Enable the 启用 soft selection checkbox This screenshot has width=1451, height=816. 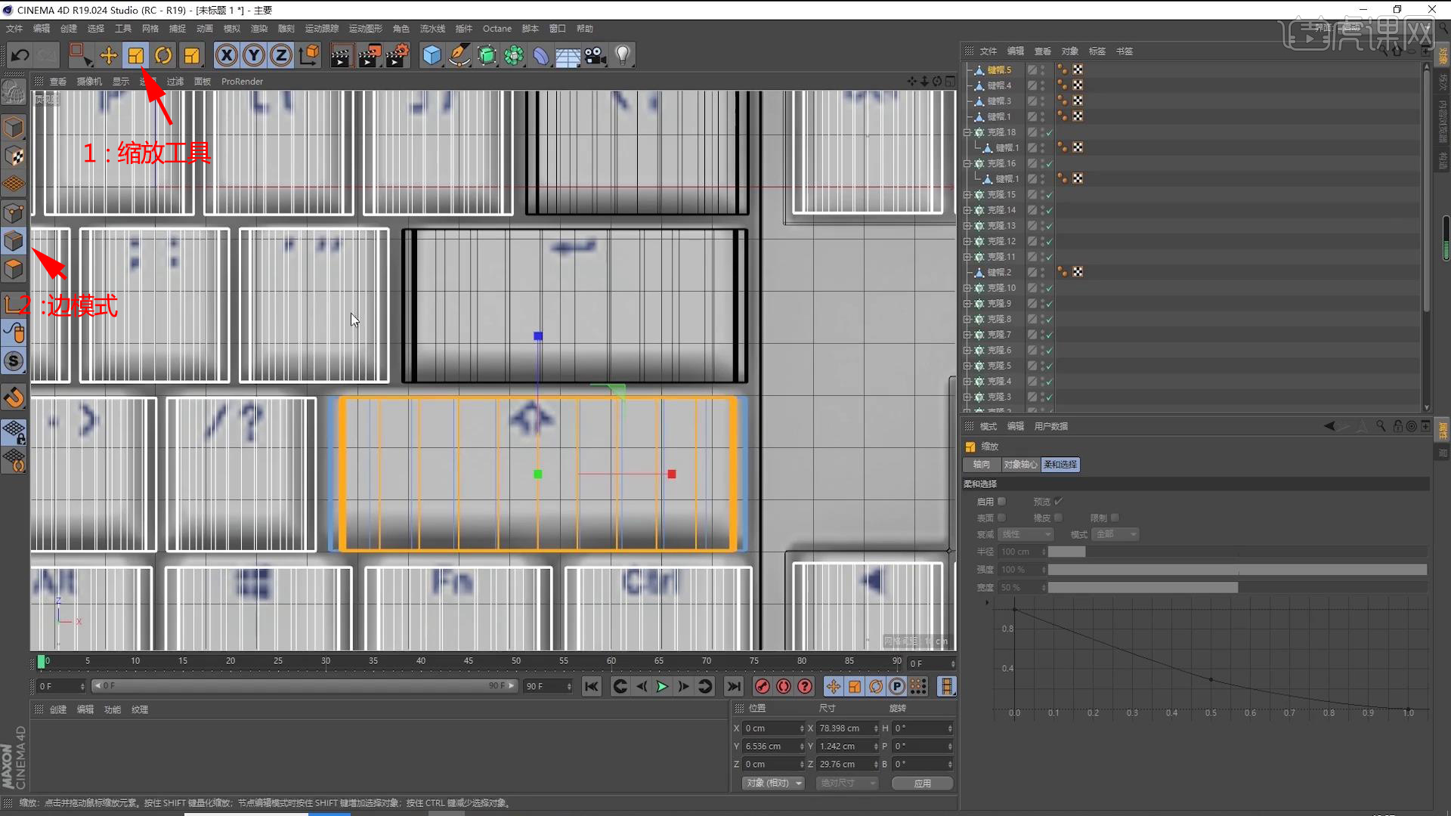[x=1002, y=502]
